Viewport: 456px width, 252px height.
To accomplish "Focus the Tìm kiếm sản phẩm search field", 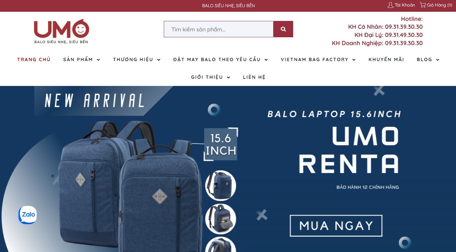I will coord(218,29).
